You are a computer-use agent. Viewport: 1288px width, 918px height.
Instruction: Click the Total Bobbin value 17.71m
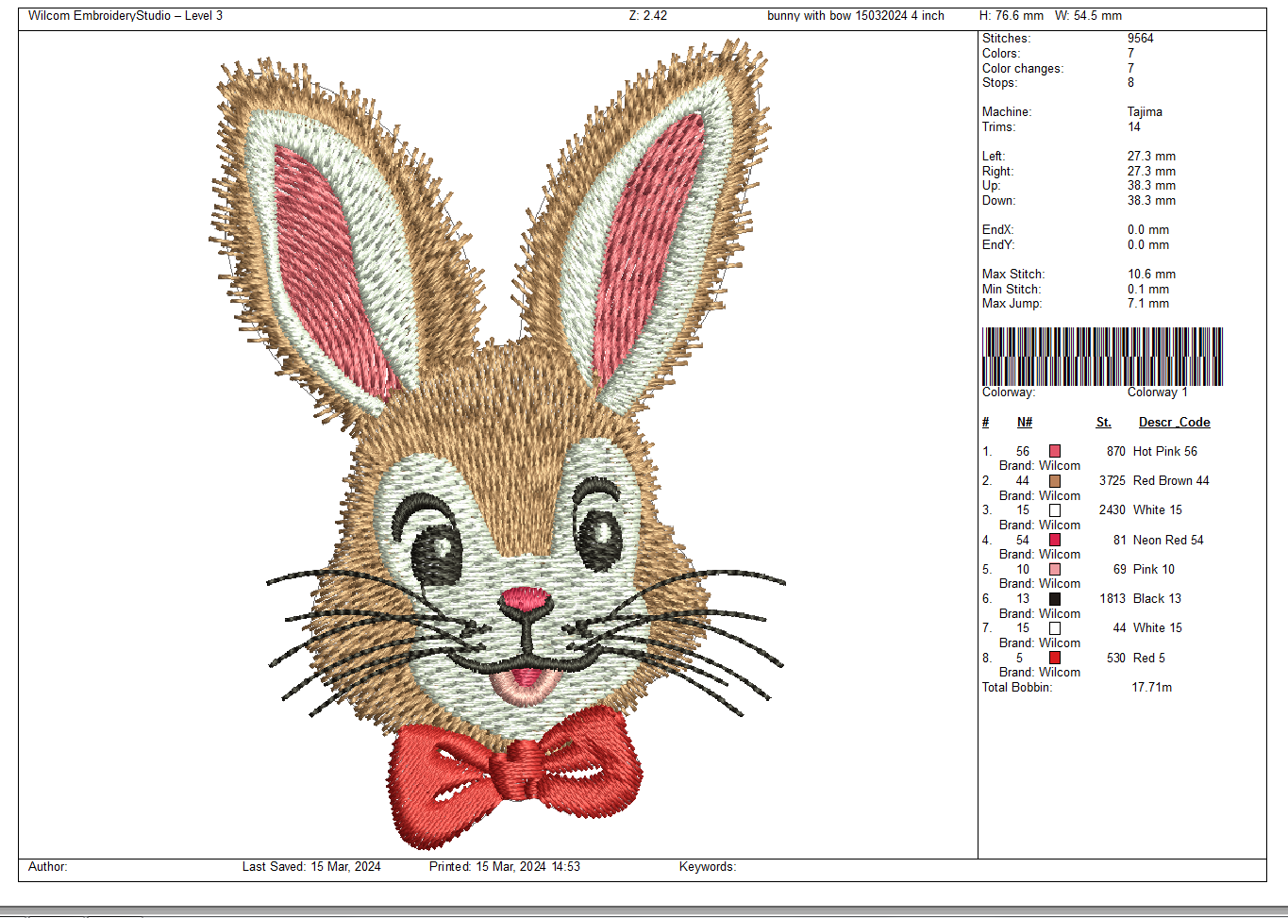click(x=1151, y=688)
